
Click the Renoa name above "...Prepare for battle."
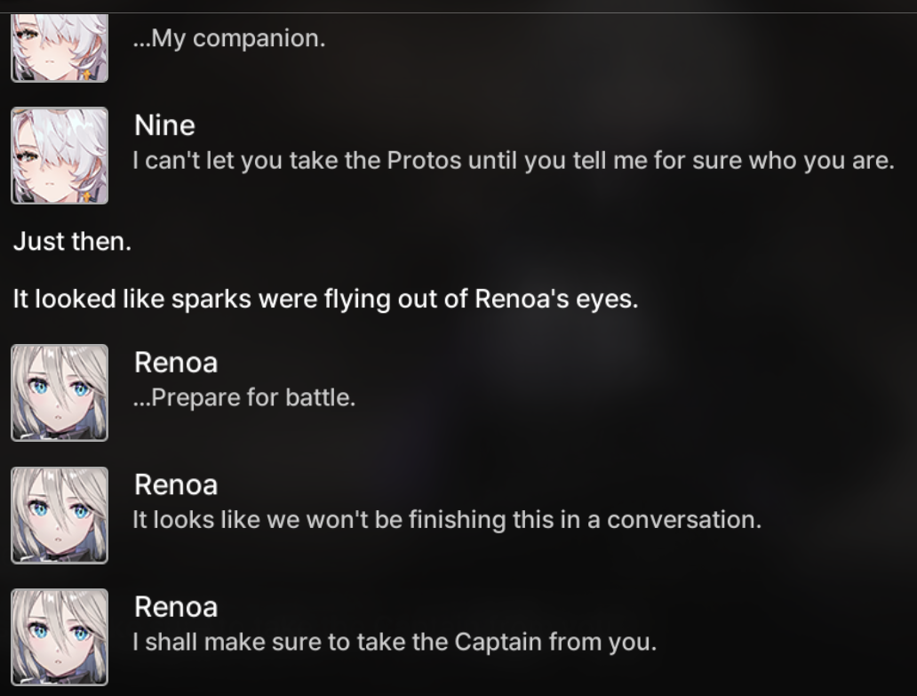point(176,363)
